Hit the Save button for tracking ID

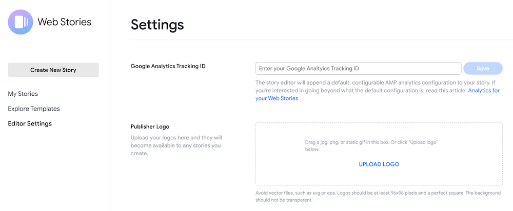(483, 69)
